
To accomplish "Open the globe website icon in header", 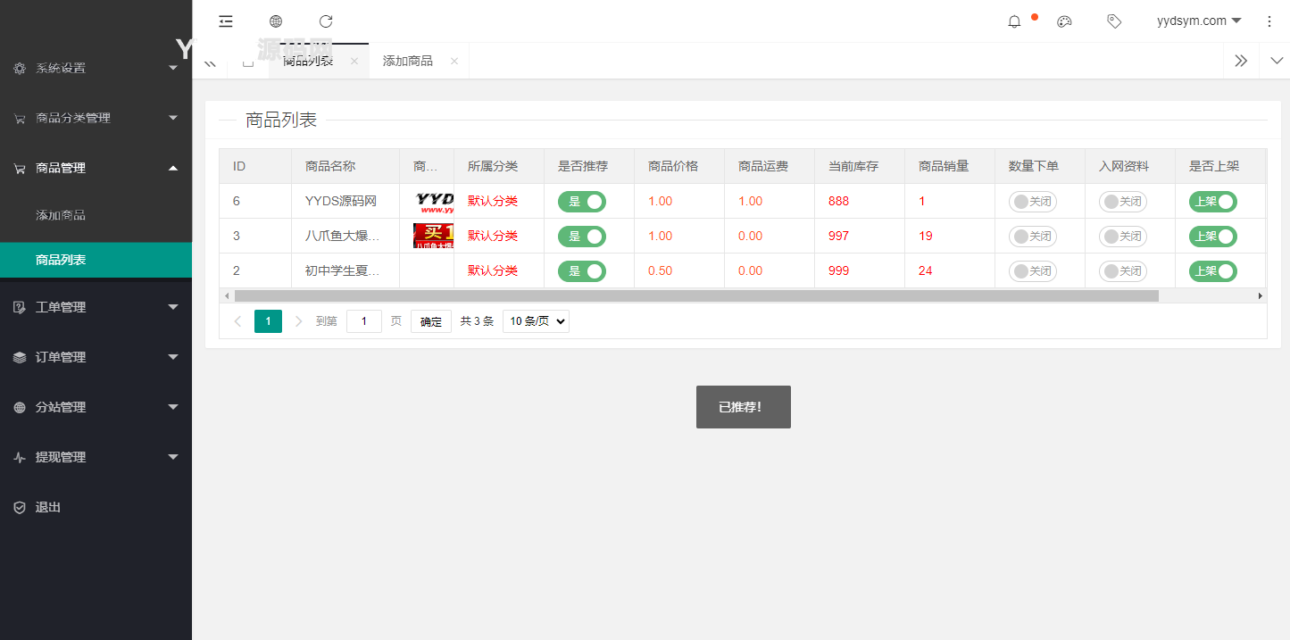I will [276, 21].
